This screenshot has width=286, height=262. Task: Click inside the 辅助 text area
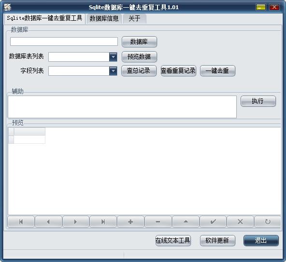coord(122,107)
